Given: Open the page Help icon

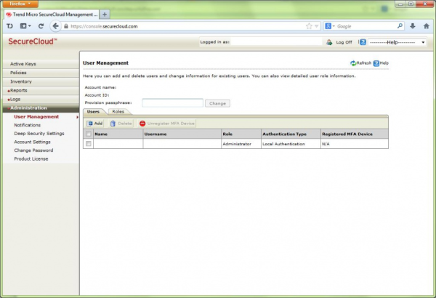Looking at the screenshot, I should pyautogui.click(x=376, y=63).
